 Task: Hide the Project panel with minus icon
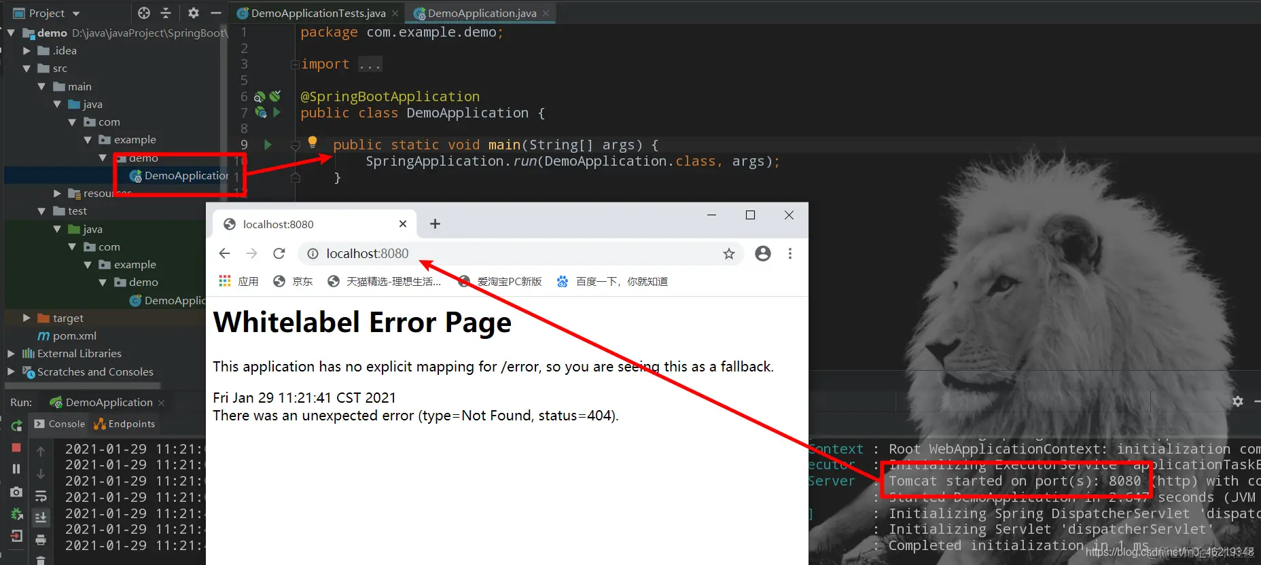[x=216, y=13]
